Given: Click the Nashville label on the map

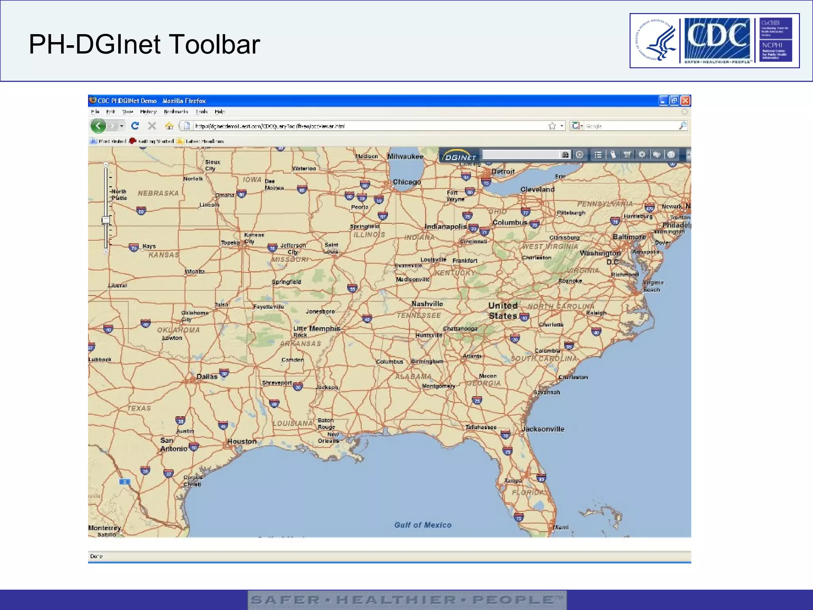Looking at the screenshot, I should pyautogui.click(x=427, y=303).
